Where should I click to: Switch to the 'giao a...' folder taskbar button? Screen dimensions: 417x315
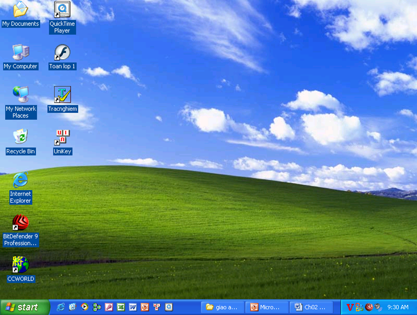tap(223, 307)
